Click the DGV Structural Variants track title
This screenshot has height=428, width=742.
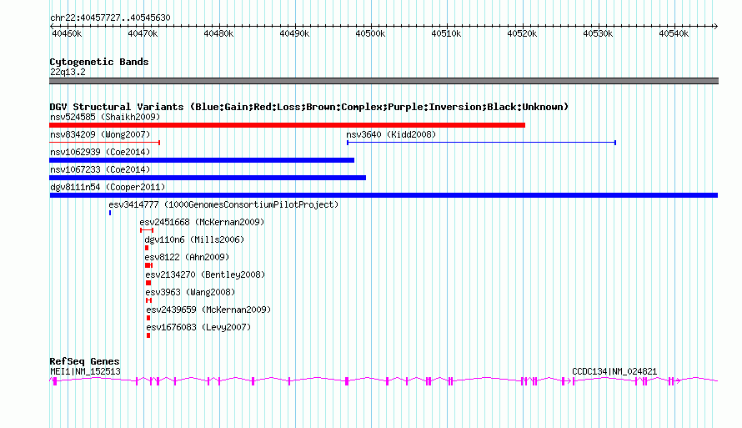(x=309, y=107)
